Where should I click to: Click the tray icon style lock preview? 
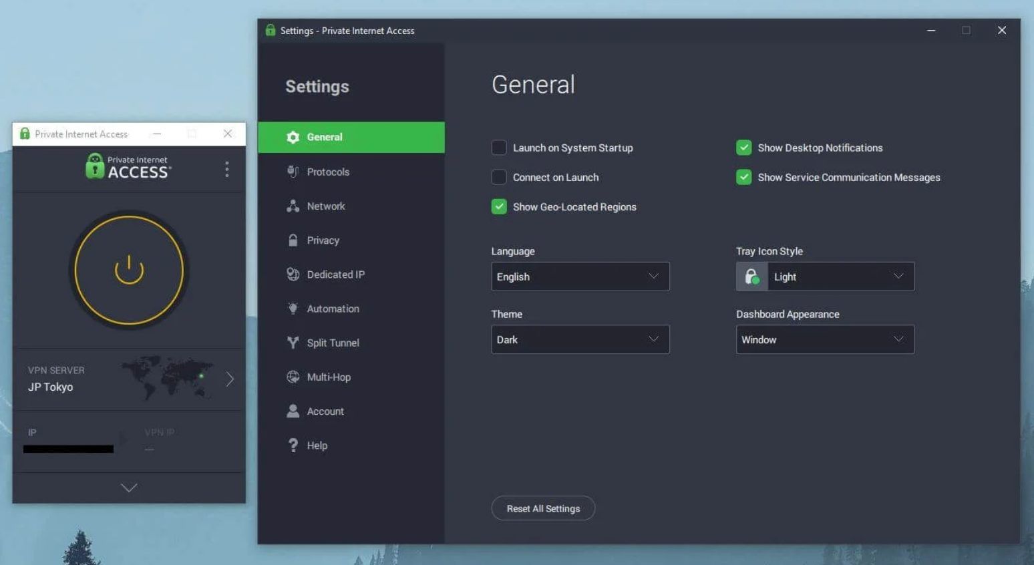coord(752,276)
